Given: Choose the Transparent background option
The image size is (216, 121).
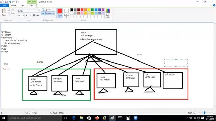Looking at the screenshot, I should pos(48,13).
